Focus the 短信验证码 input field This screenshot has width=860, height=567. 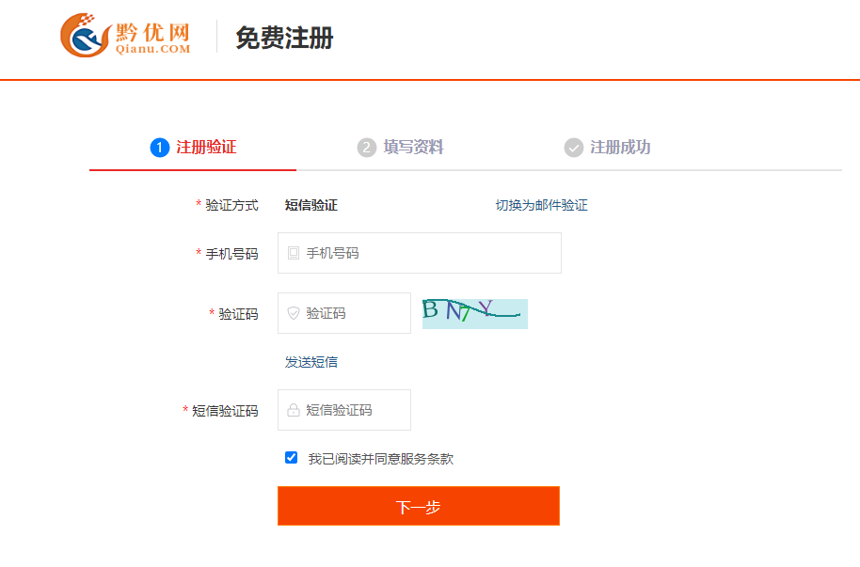pos(355,410)
